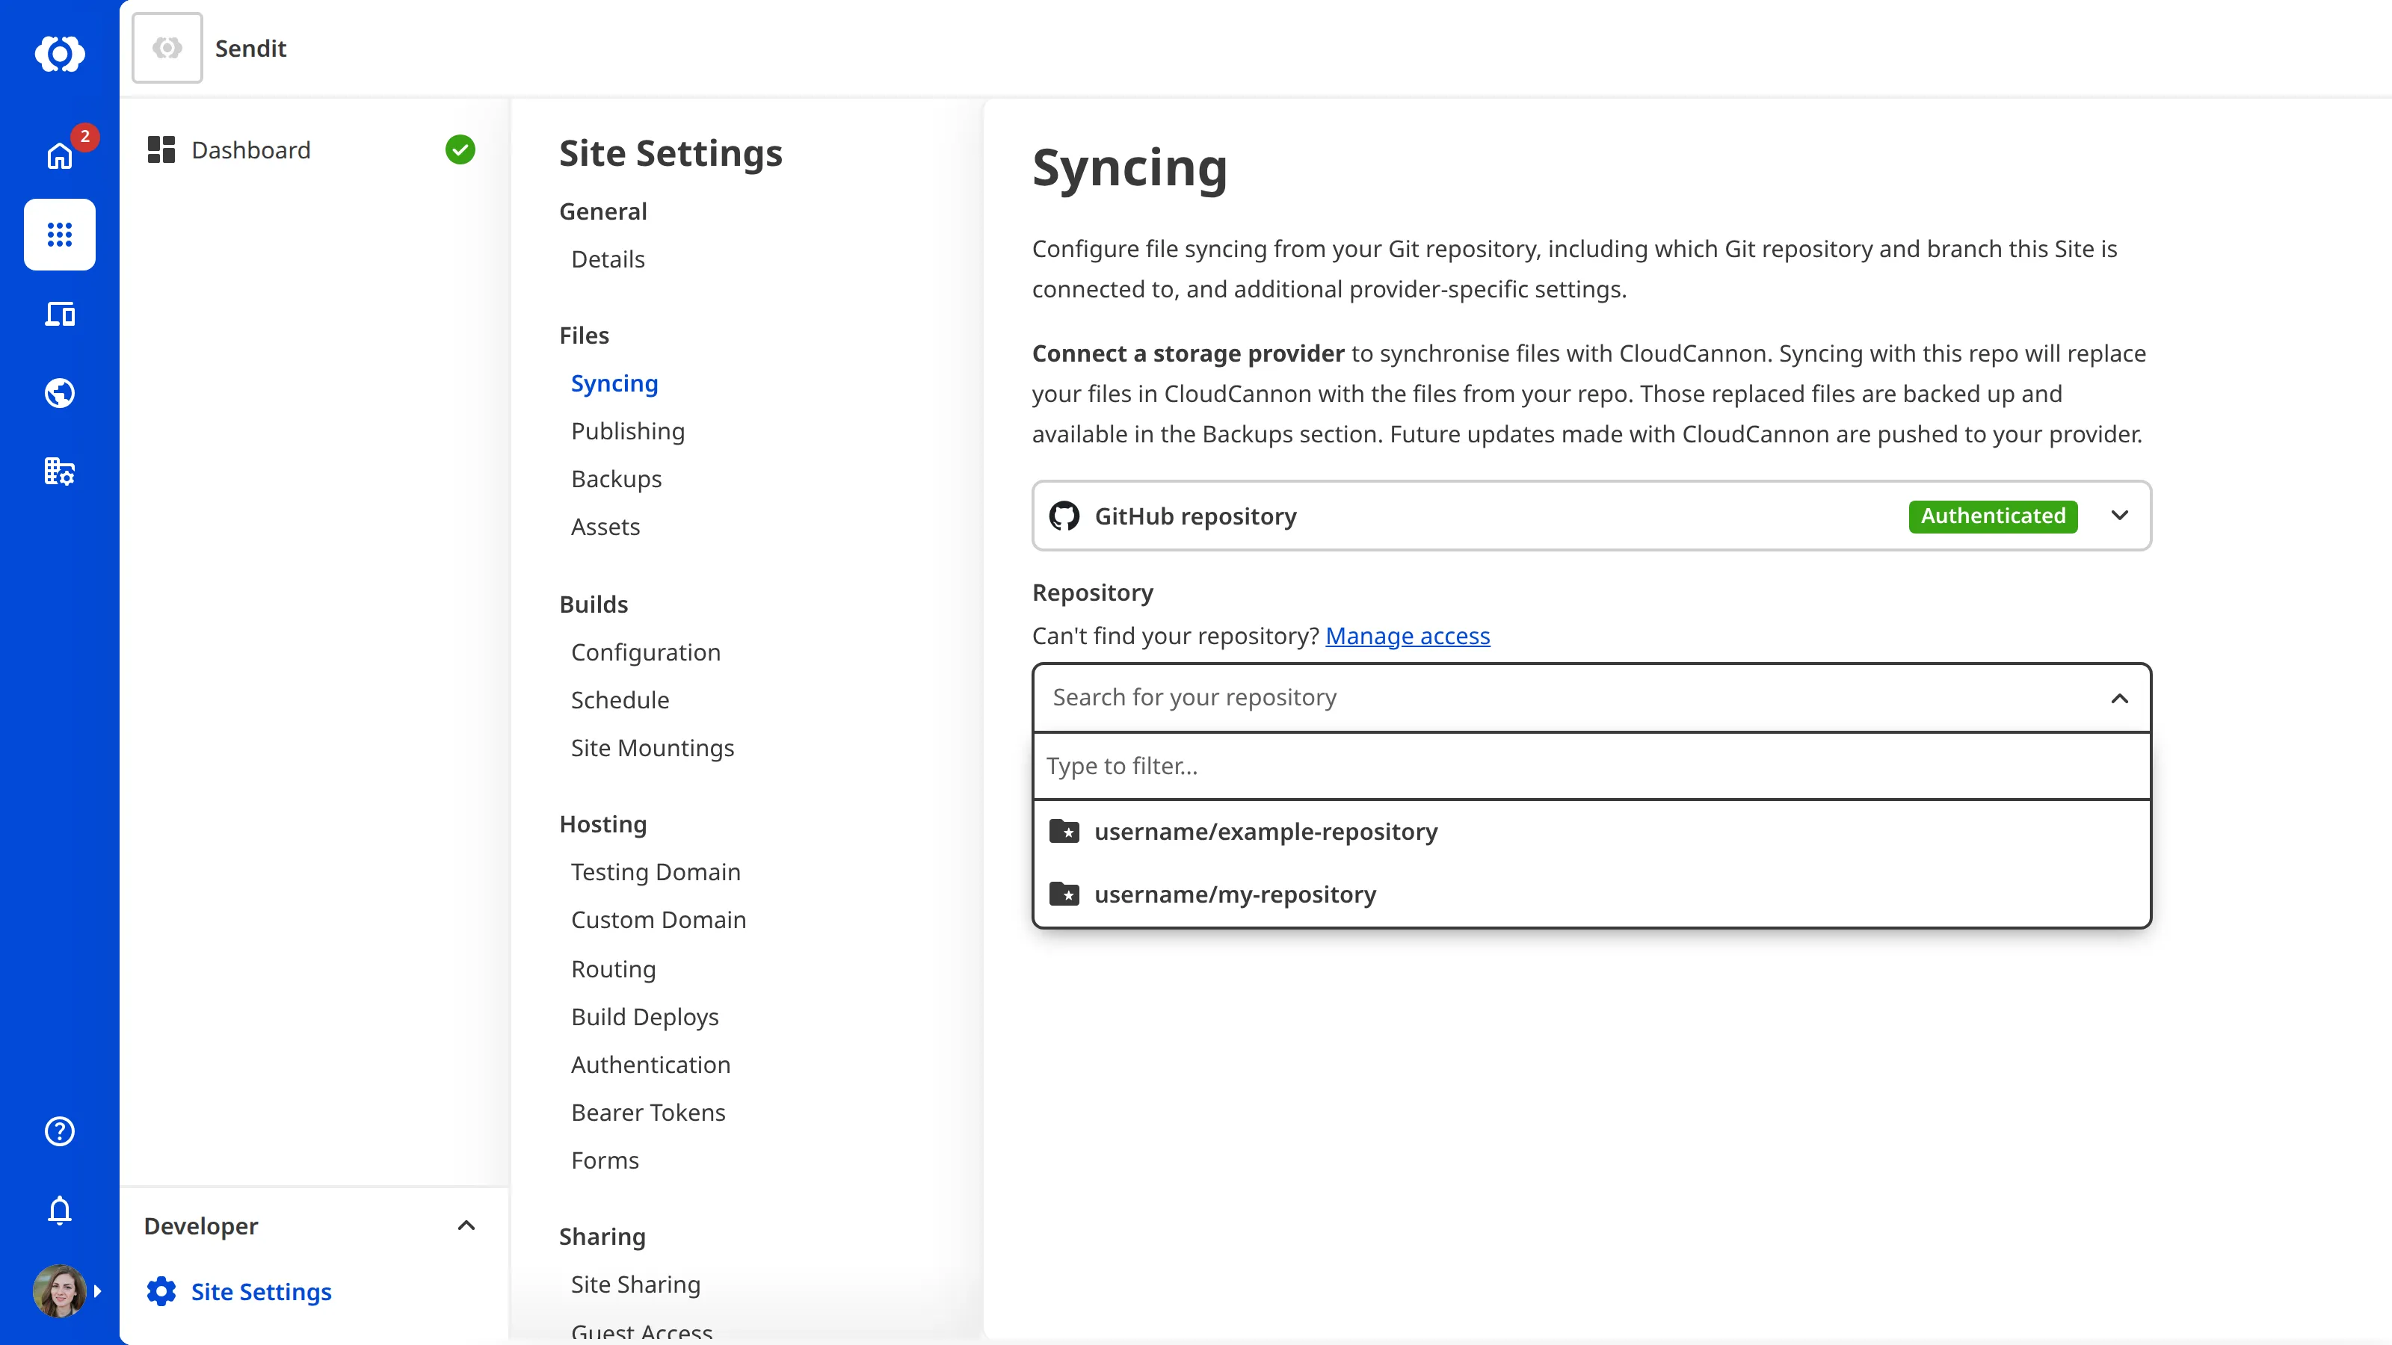This screenshot has height=1345, width=2392.
Task: Open Home with notification badge
Action: pos(60,155)
